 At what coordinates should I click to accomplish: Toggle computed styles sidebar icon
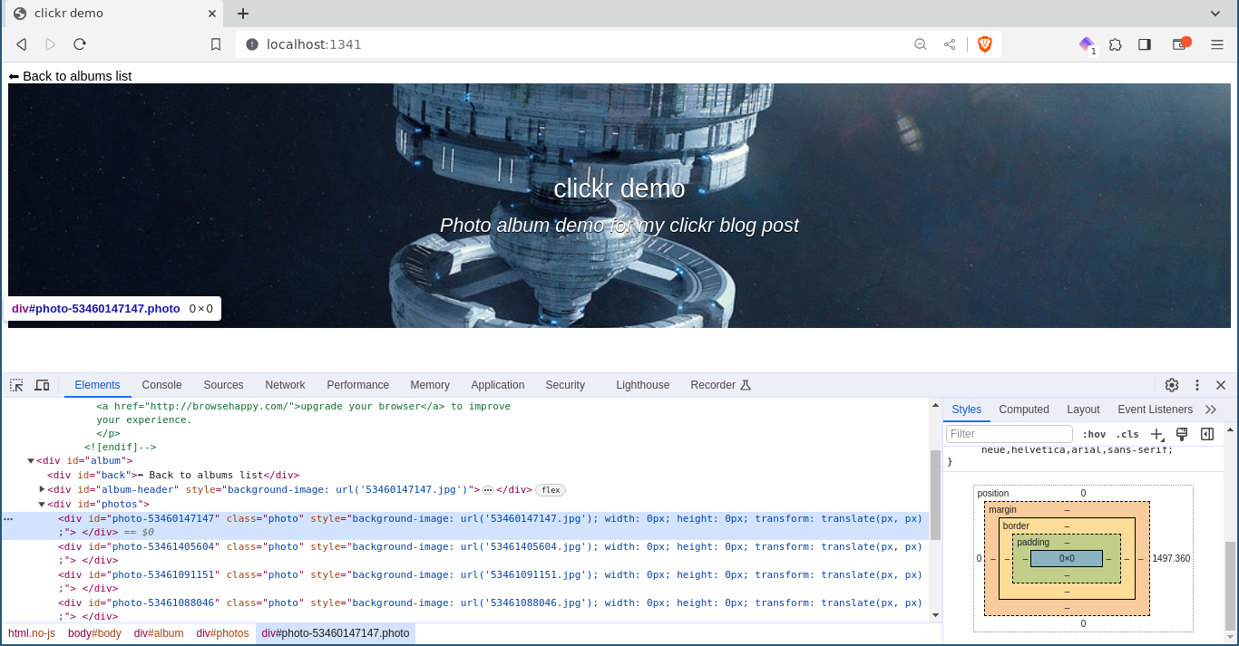tap(1207, 434)
